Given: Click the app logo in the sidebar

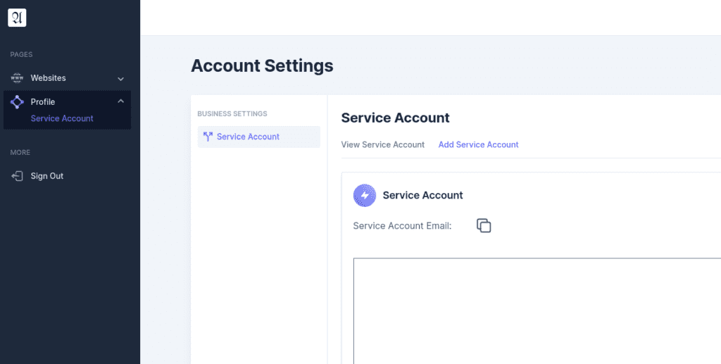Looking at the screenshot, I should click(17, 18).
